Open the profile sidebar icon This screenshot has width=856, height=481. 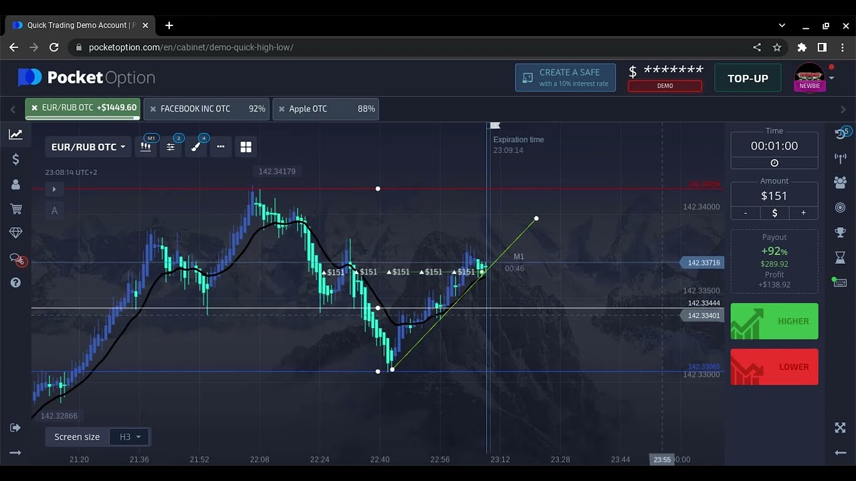[15, 184]
